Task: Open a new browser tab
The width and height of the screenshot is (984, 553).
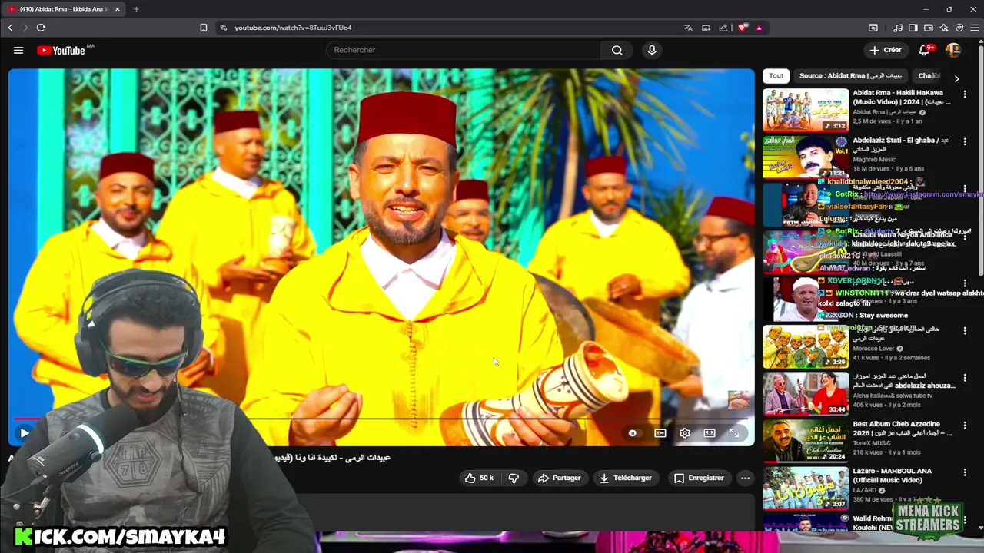Action: (x=136, y=9)
